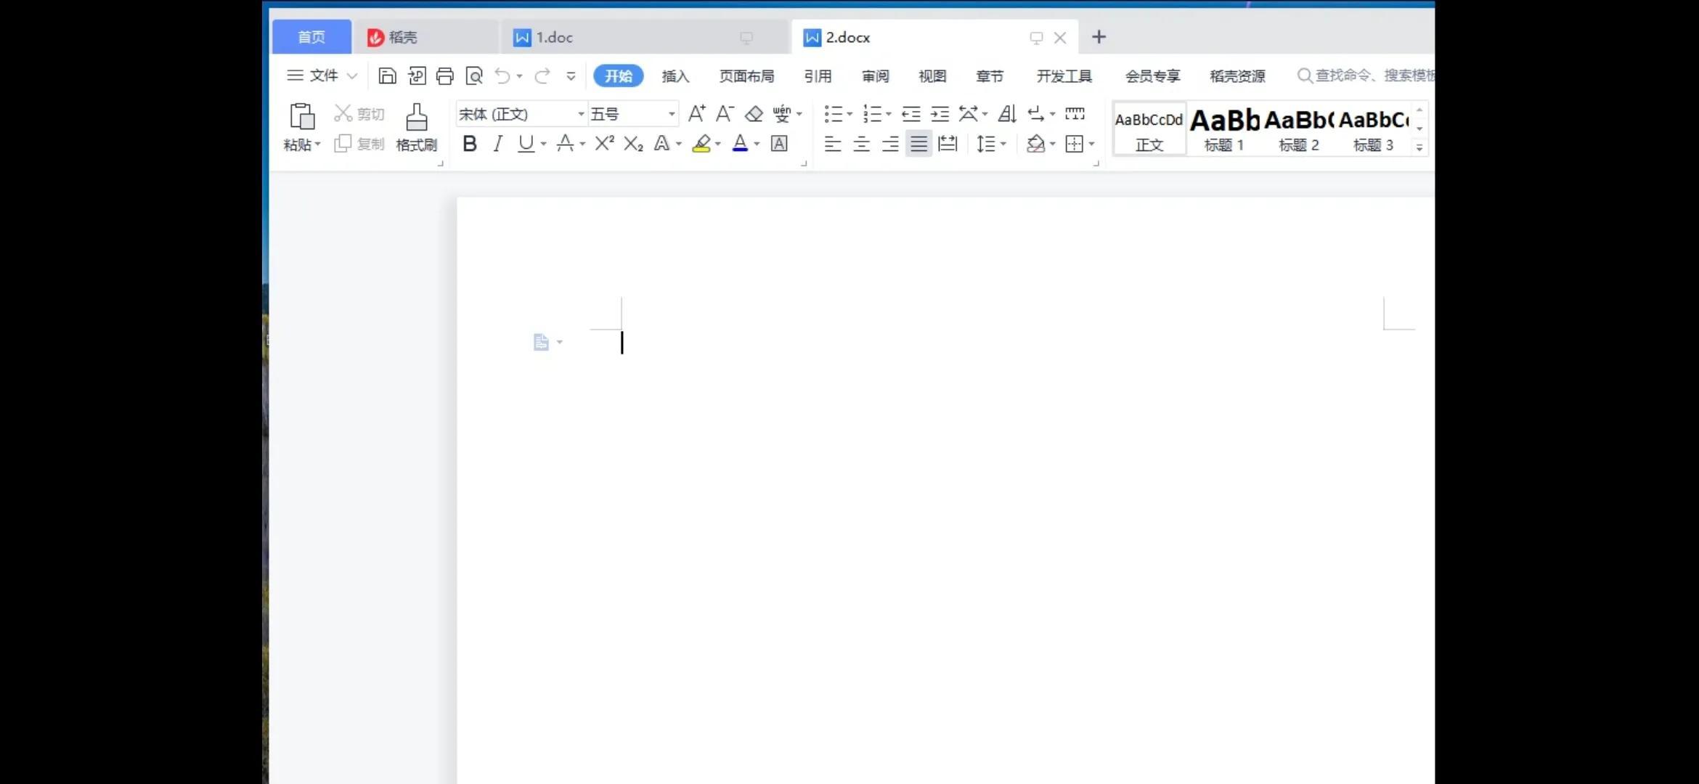Click the Clear Formatting eraser icon
This screenshot has width=1699, height=784.
(x=754, y=114)
